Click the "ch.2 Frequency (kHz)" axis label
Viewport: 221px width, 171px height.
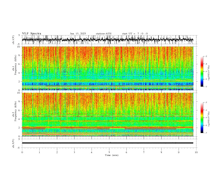pos(15,111)
